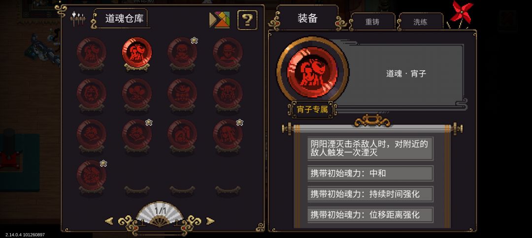Select the starred orb ending the third row
This screenshot has width=532, height=238.
[228, 134]
